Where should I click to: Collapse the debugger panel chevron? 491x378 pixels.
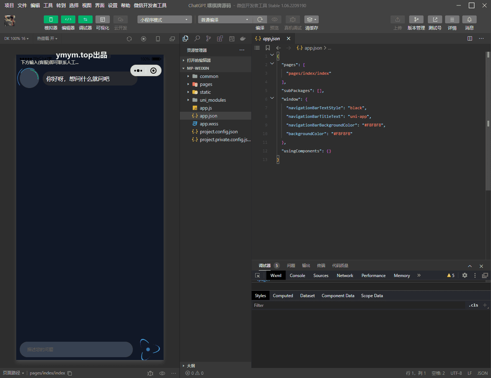470,266
